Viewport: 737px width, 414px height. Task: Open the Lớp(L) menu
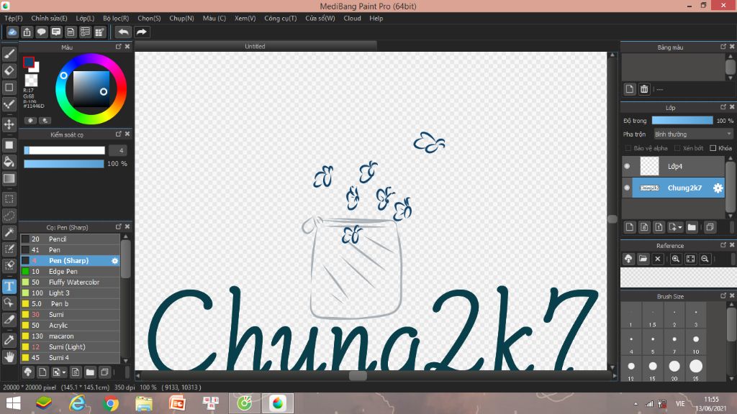pyautogui.click(x=85, y=18)
